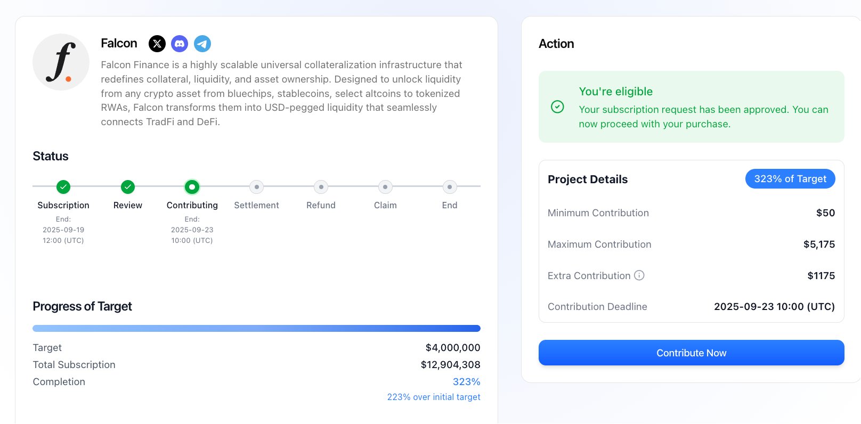Click the $50 minimum contribution value
This screenshot has width=861, height=424.
point(825,213)
